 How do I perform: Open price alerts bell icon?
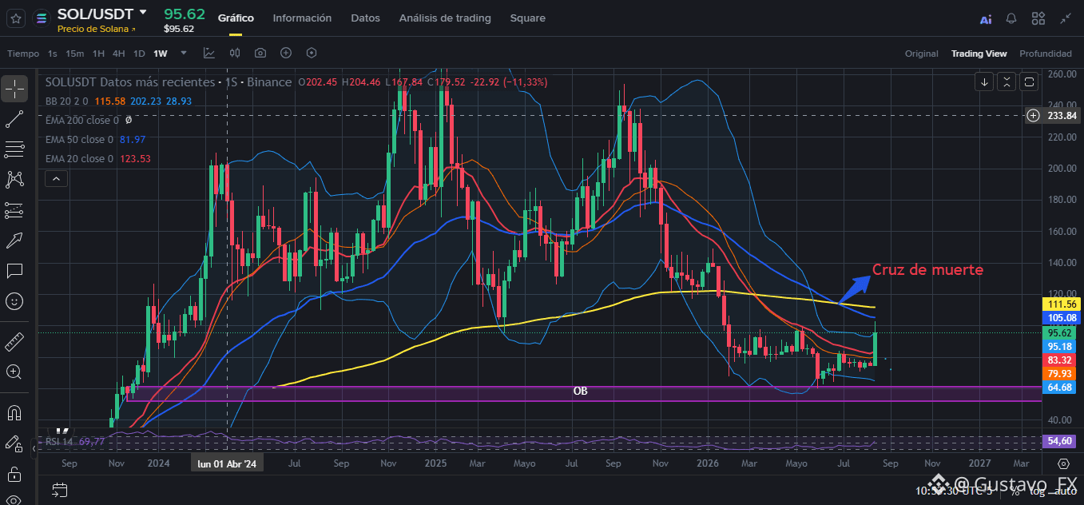[1011, 18]
